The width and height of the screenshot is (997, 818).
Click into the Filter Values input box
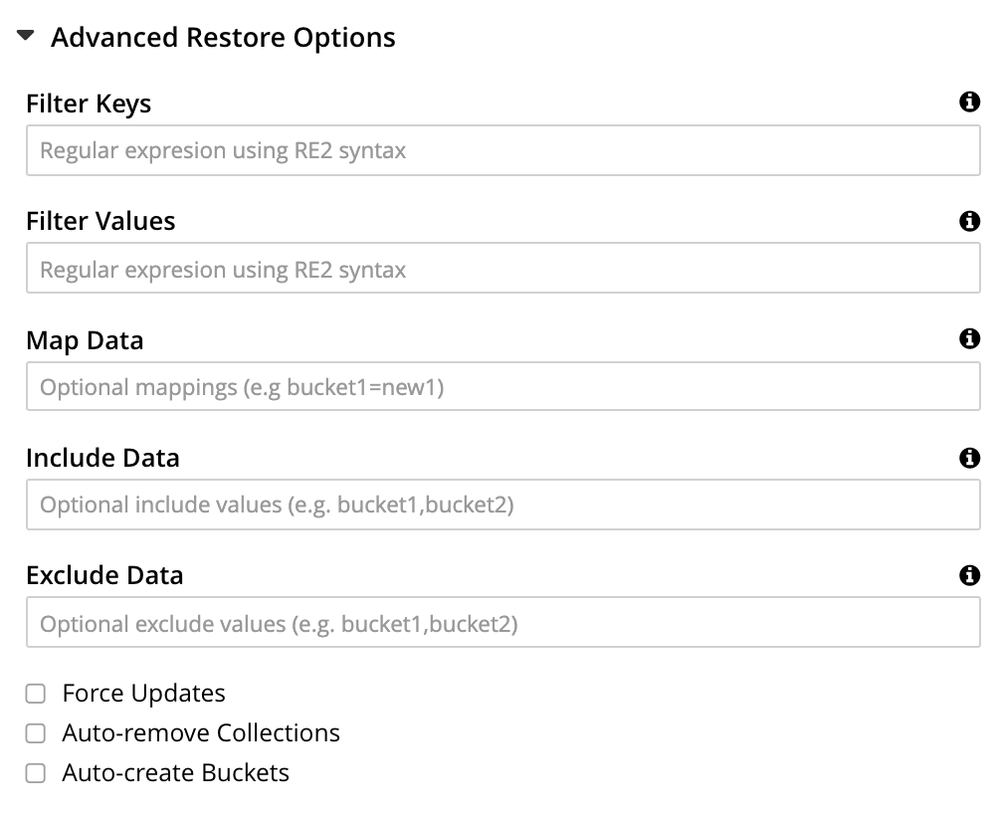point(502,270)
